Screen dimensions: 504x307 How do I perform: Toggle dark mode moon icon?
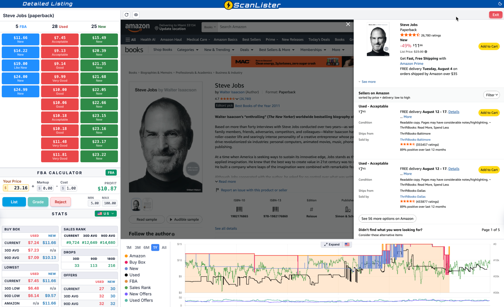pyautogui.click(x=500, y=4)
